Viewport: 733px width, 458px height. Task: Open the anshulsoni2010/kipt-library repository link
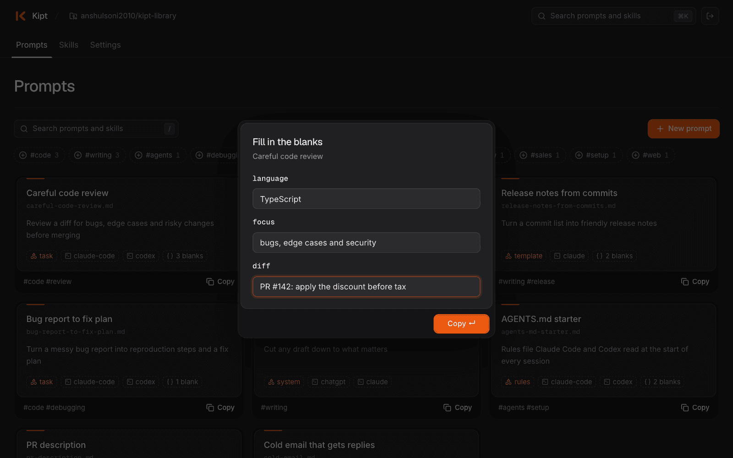pos(128,16)
